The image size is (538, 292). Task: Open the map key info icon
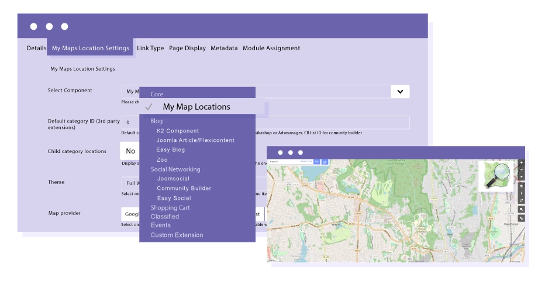tap(521, 193)
